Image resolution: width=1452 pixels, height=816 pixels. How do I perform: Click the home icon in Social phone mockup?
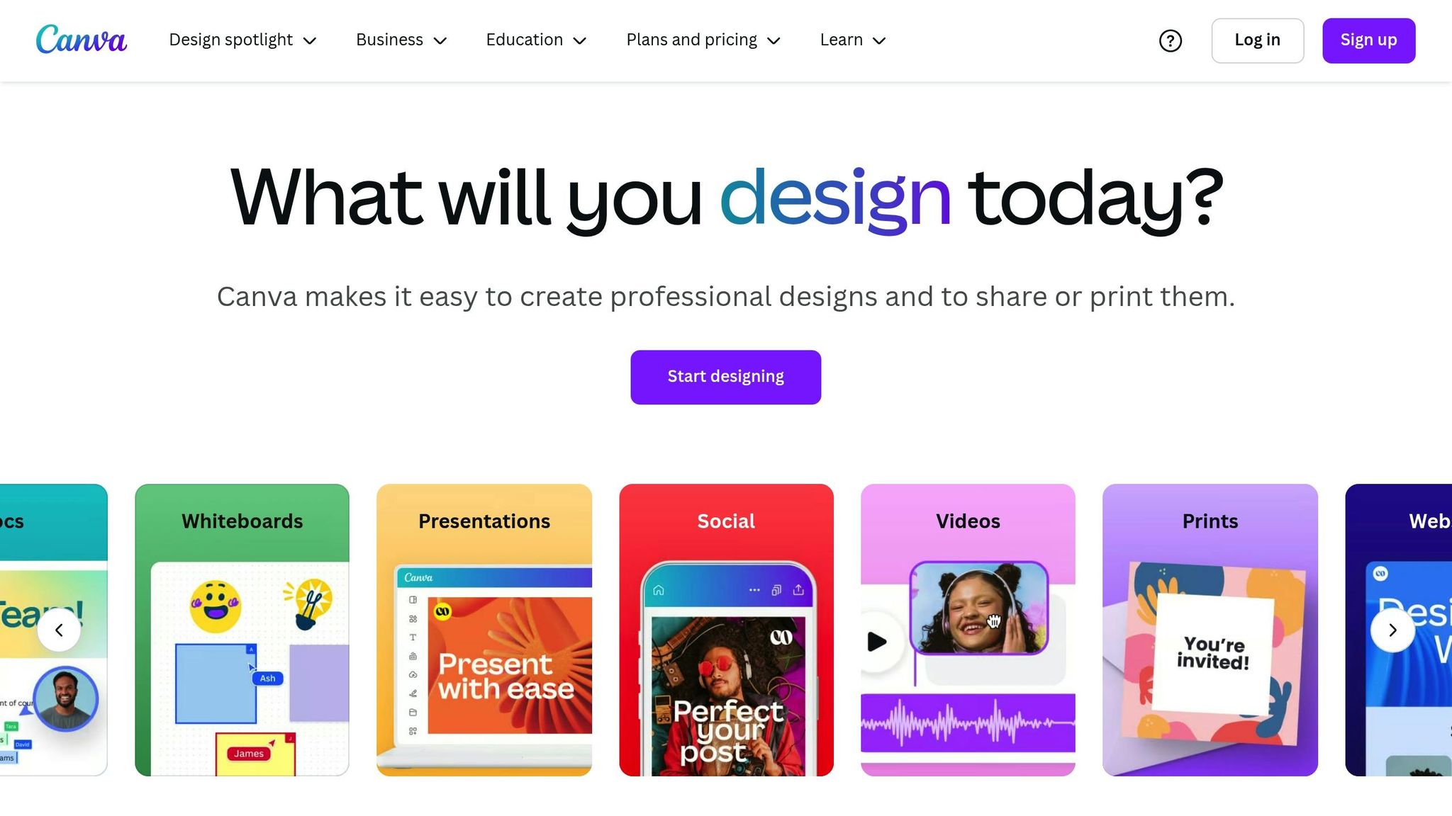click(659, 590)
